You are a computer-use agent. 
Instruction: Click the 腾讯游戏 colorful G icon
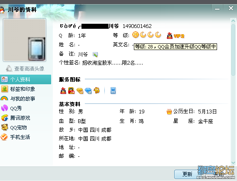[x=5, y=118]
